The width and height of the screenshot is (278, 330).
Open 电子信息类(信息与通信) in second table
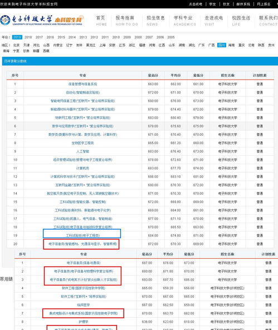(84, 263)
